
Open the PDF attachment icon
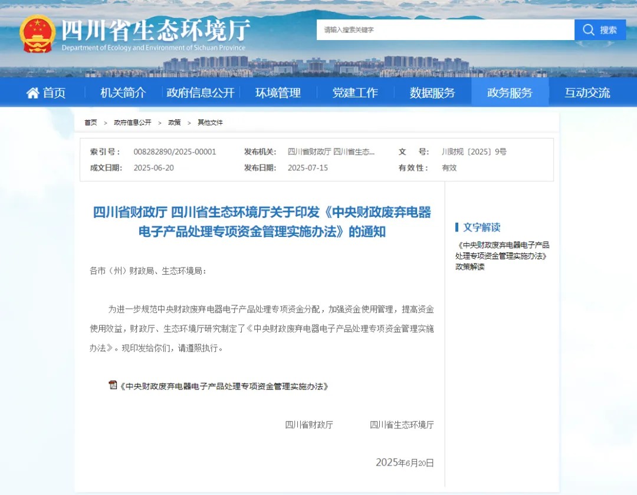click(113, 385)
